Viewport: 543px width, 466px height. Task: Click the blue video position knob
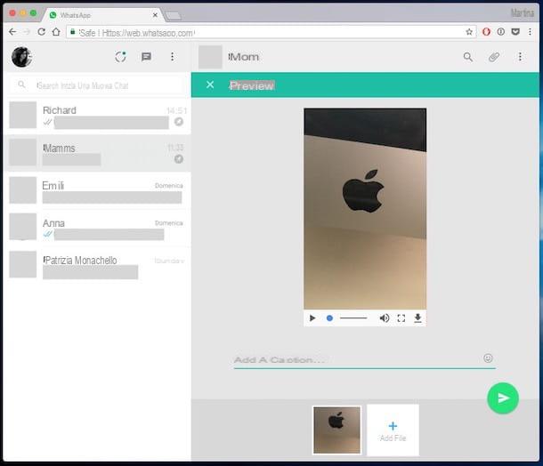329,318
